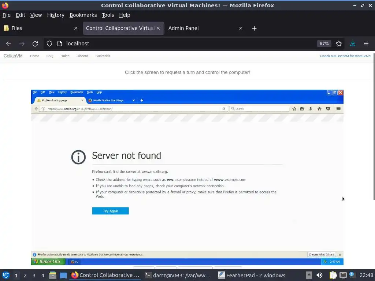The height and width of the screenshot is (281, 375).
Task: Click the site info icon in VM URL bar
Action: pyautogui.click(x=43, y=109)
